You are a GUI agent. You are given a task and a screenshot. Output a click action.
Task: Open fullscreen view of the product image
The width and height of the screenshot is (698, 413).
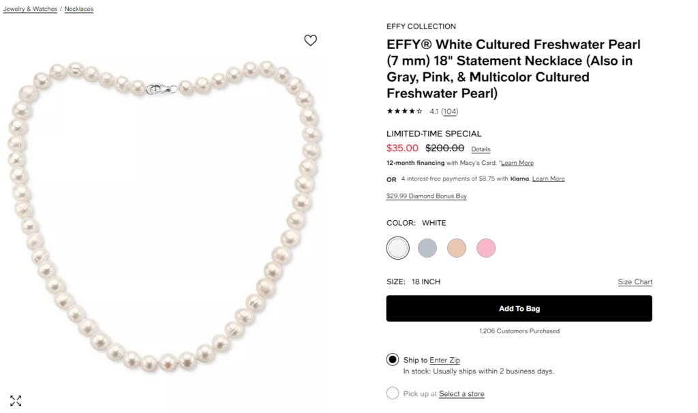point(16,401)
